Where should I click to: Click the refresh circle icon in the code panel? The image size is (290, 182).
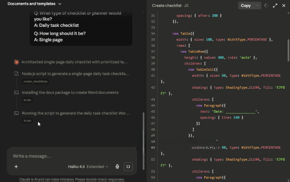pyautogui.click(x=266, y=6)
